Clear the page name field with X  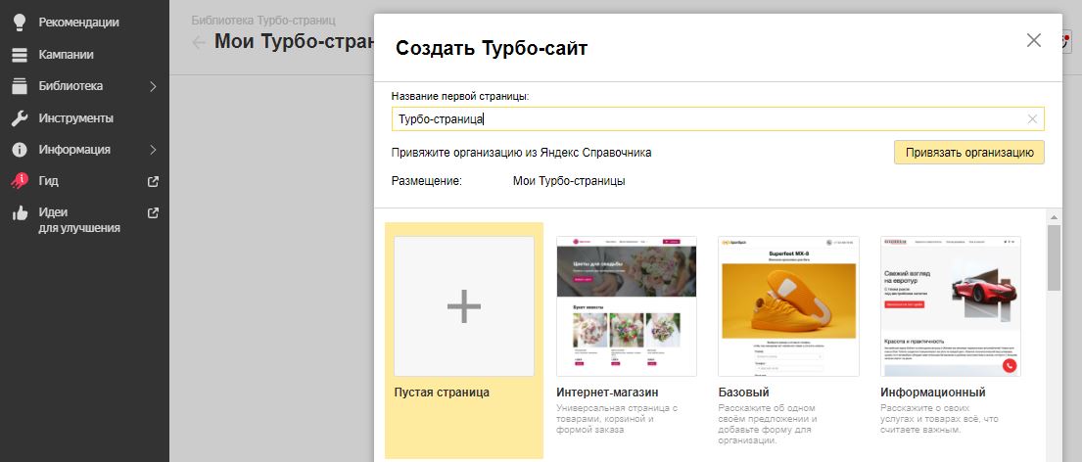click(x=1032, y=119)
